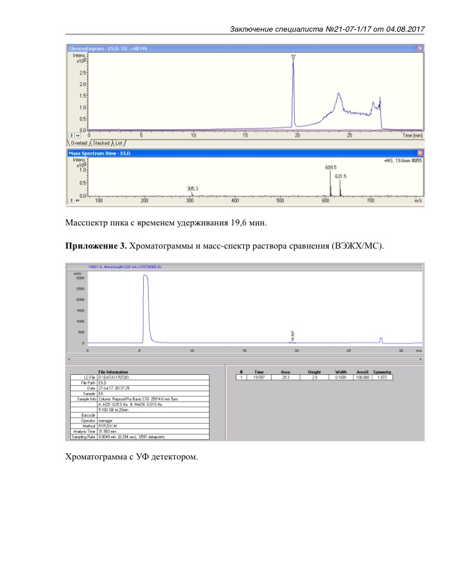Click the peak marker triangle at 19.6 min
The width and height of the screenshot is (457, 571).
(294, 58)
